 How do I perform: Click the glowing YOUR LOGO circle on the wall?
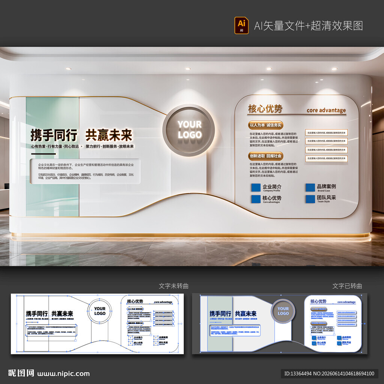click(x=189, y=130)
